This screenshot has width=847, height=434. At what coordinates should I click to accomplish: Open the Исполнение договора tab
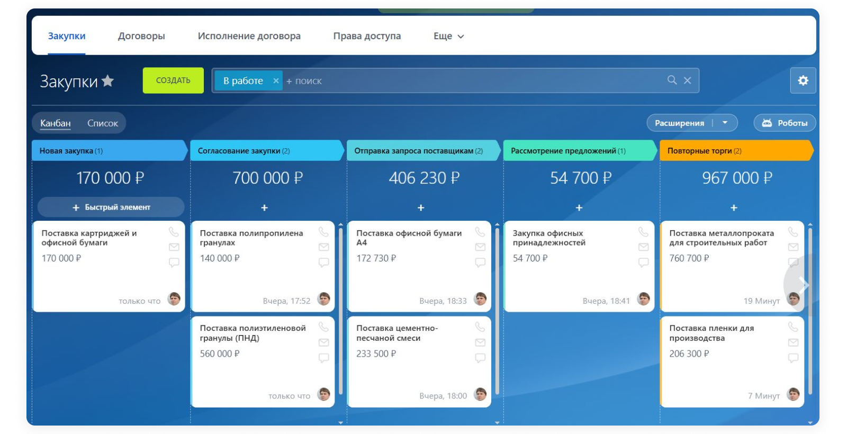tap(249, 36)
